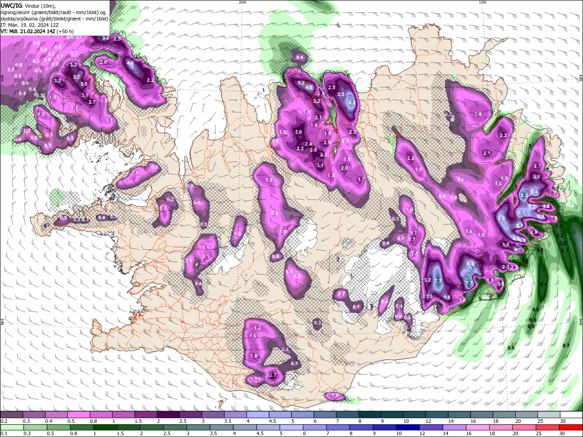Click the '0.1' label on the rain scale
This screenshot has width=583, height=437.
coord(3,434)
